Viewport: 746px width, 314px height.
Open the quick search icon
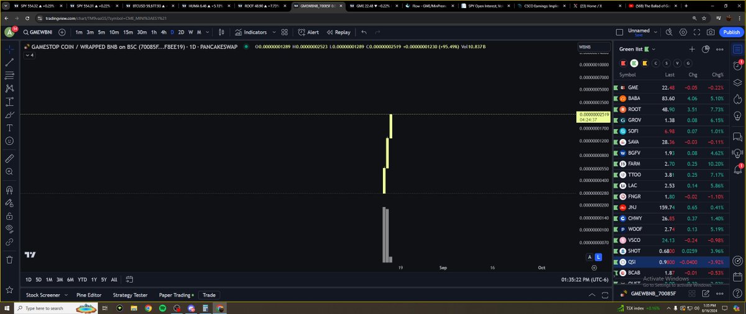tap(668, 32)
